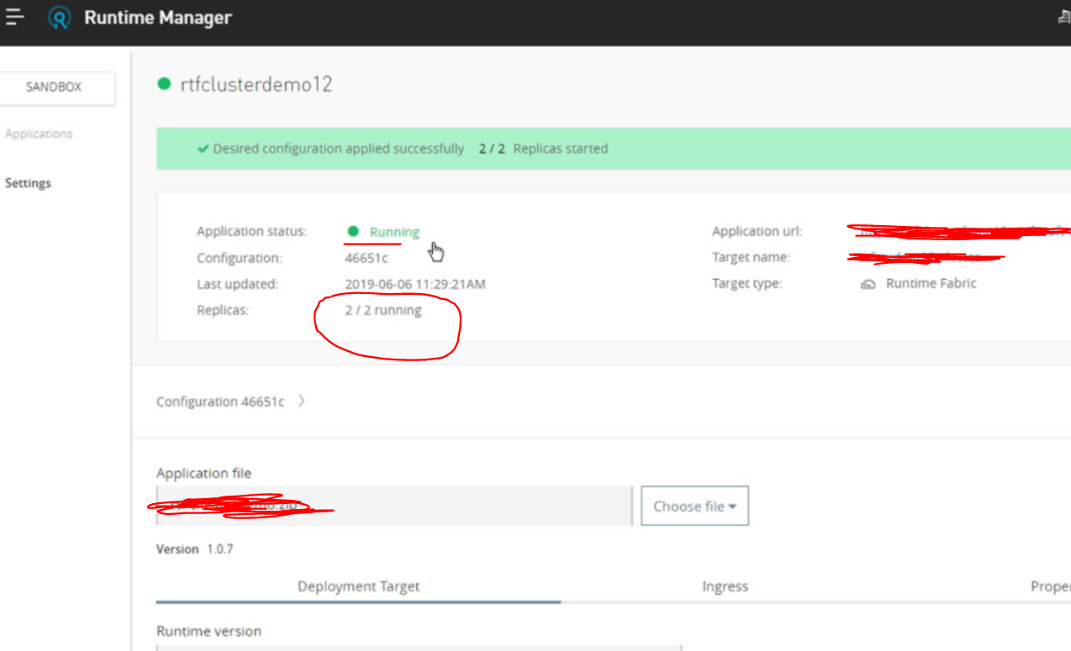Open Settings from the sidebar
1071x651 pixels.
click(x=28, y=182)
